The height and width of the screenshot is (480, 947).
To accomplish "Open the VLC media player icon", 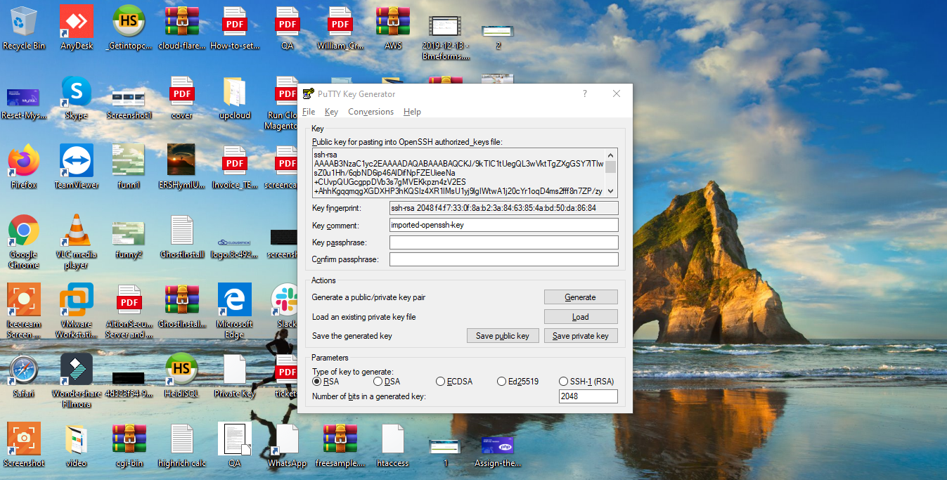I will click(x=77, y=232).
